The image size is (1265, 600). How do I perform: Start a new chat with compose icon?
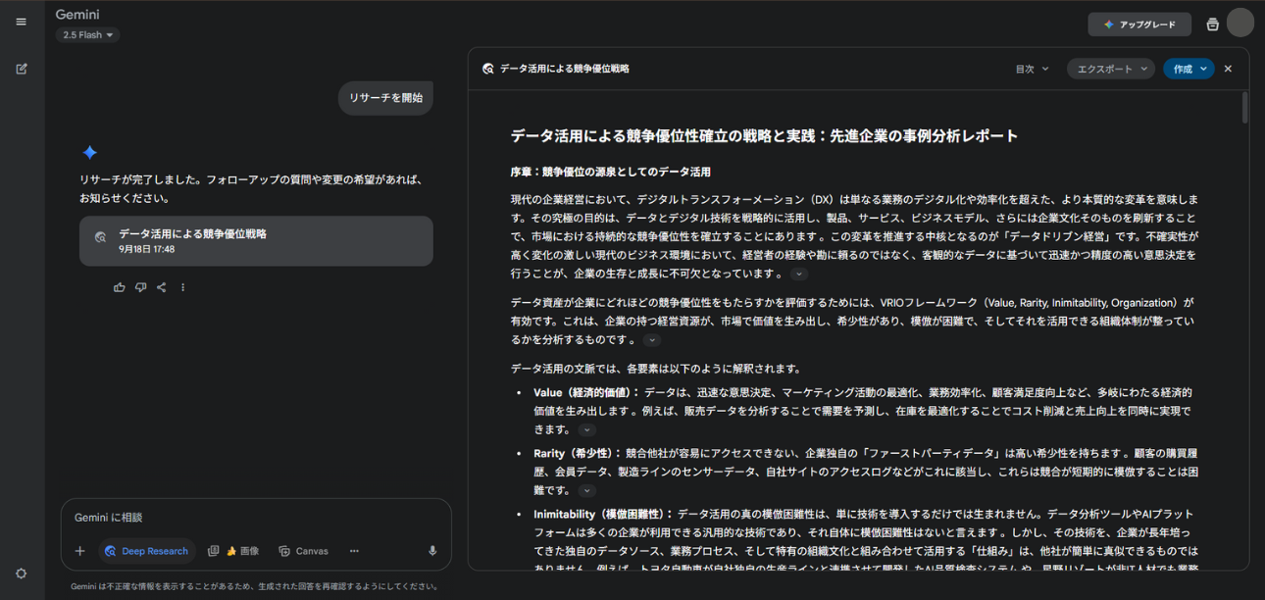[21, 69]
